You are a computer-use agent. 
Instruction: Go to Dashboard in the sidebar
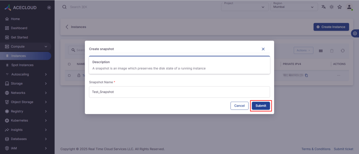tap(19, 28)
